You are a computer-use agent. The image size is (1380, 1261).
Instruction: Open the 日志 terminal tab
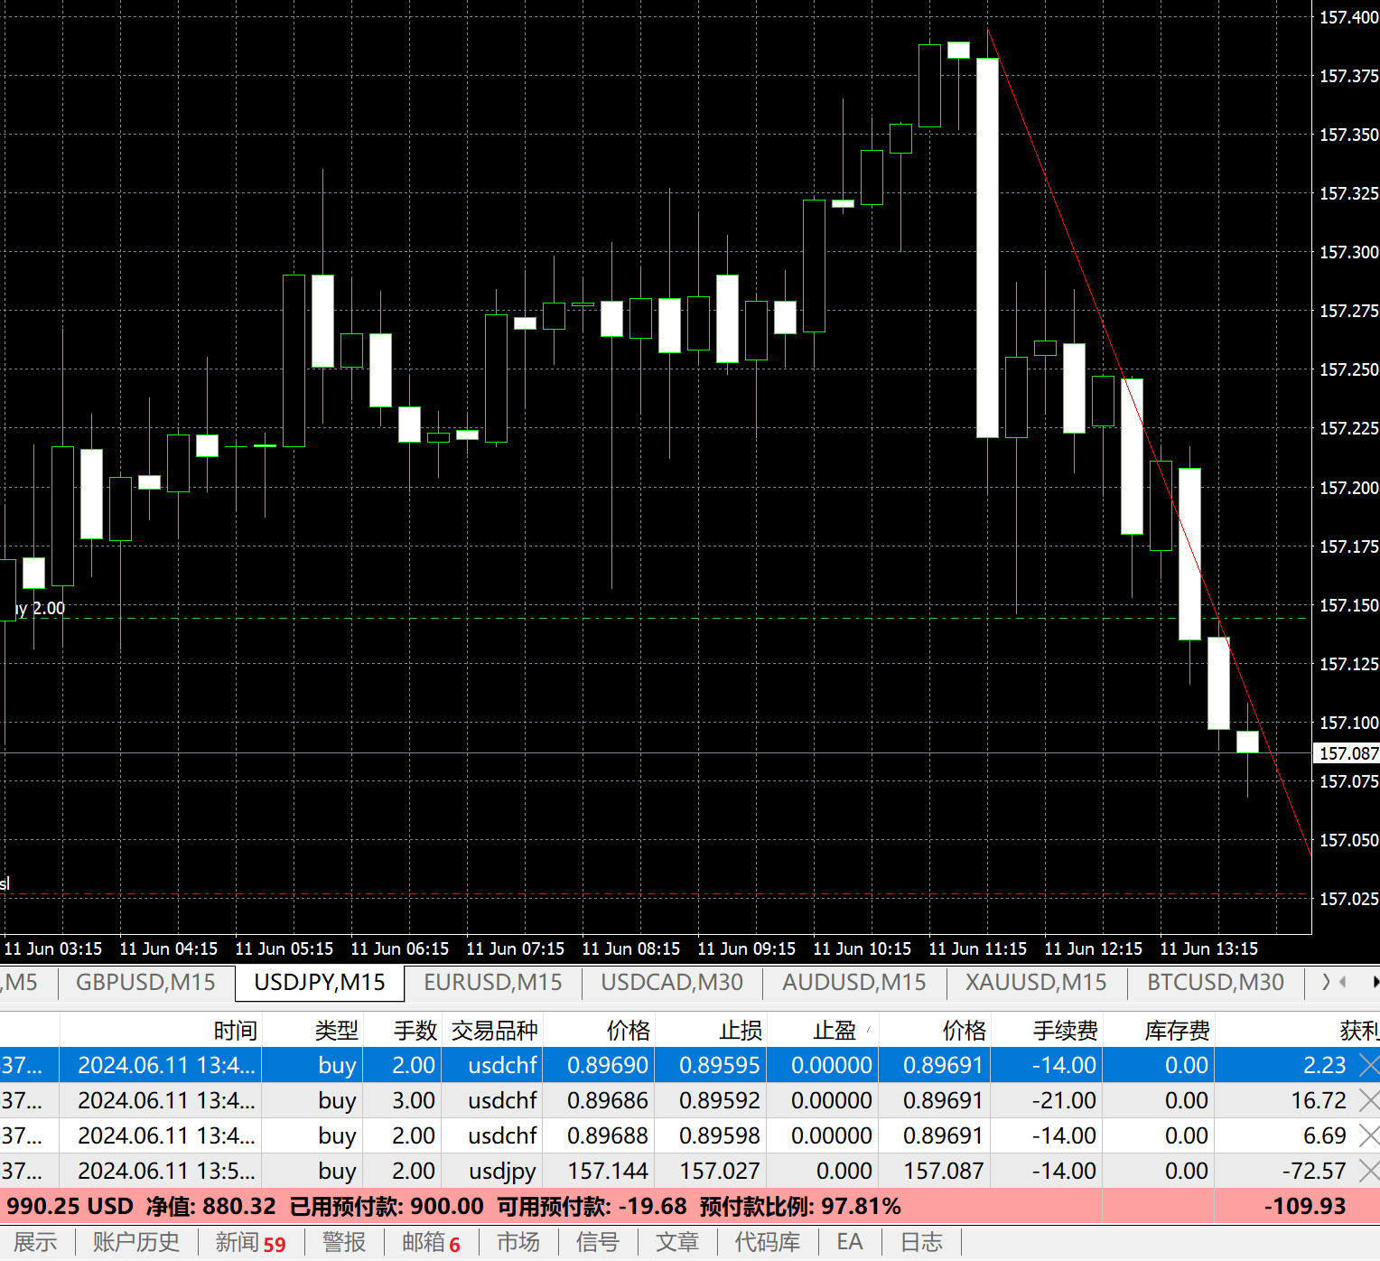click(922, 1242)
